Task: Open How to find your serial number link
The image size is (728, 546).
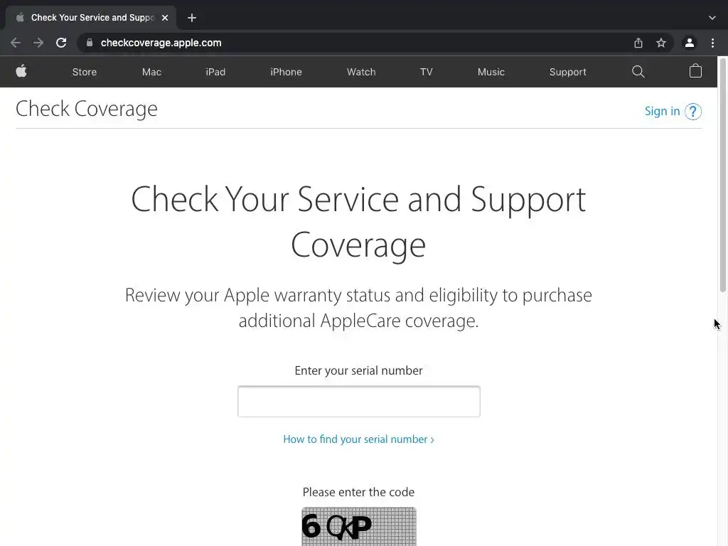Action: (358, 439)
